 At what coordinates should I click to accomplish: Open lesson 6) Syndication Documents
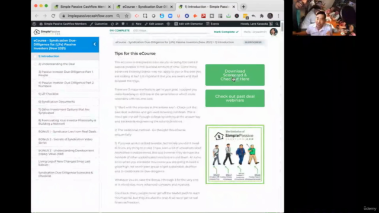(56, 102)
